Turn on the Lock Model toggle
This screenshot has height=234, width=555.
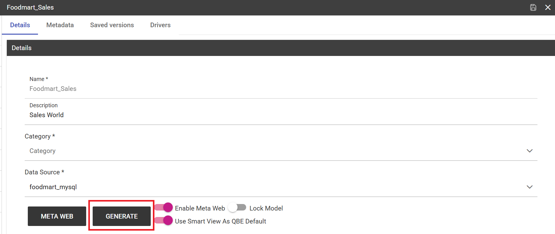pyautogui.click(x=237, y=207)
